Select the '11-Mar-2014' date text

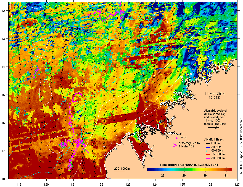click(x=214, y=94)
